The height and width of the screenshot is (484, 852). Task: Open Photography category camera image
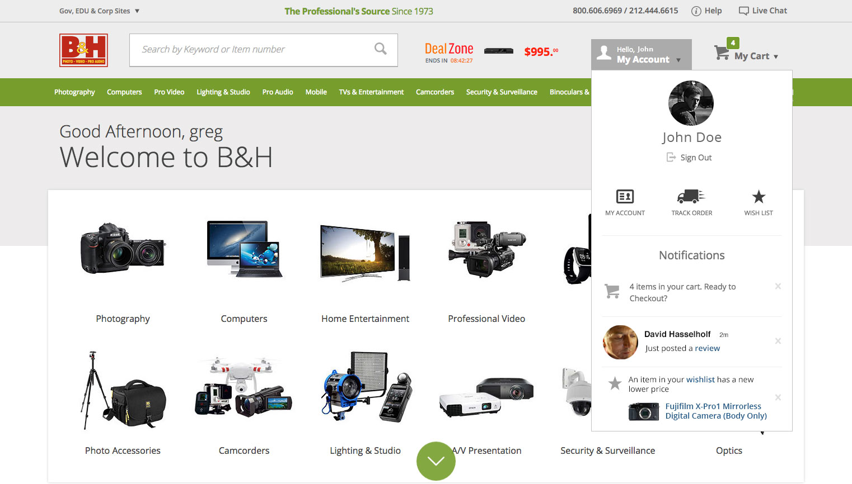(123, 249)
